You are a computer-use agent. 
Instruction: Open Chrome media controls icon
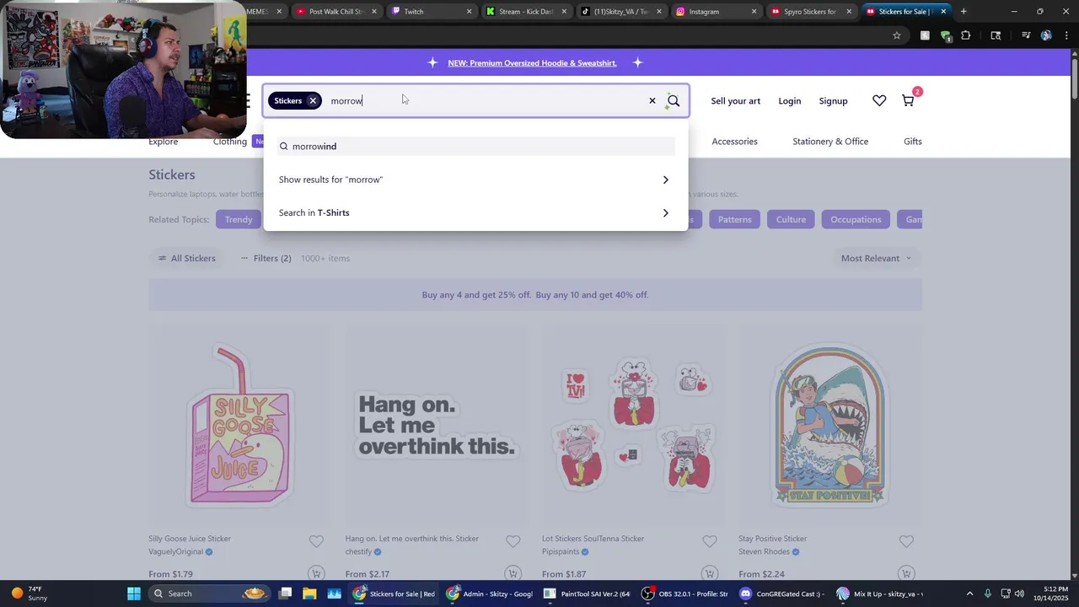[x=1026, y=35]
